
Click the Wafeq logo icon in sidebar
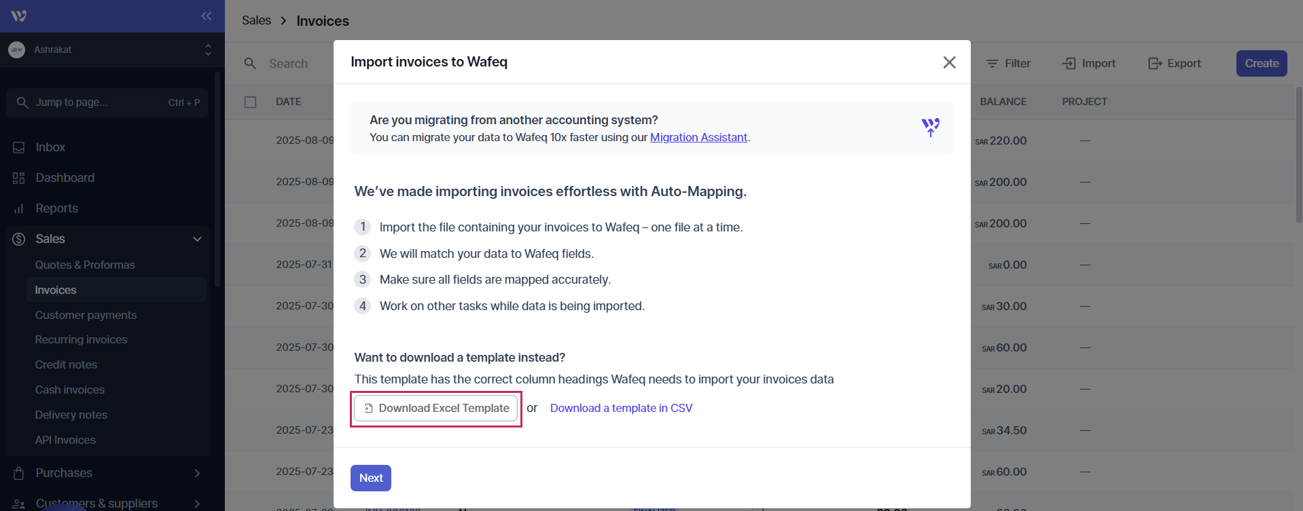[x=19, y=16]
